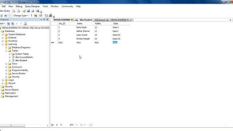Click the Stop square in Object Explorer
Viewport: 233px width, 131px height.
(x=17, y=24)
